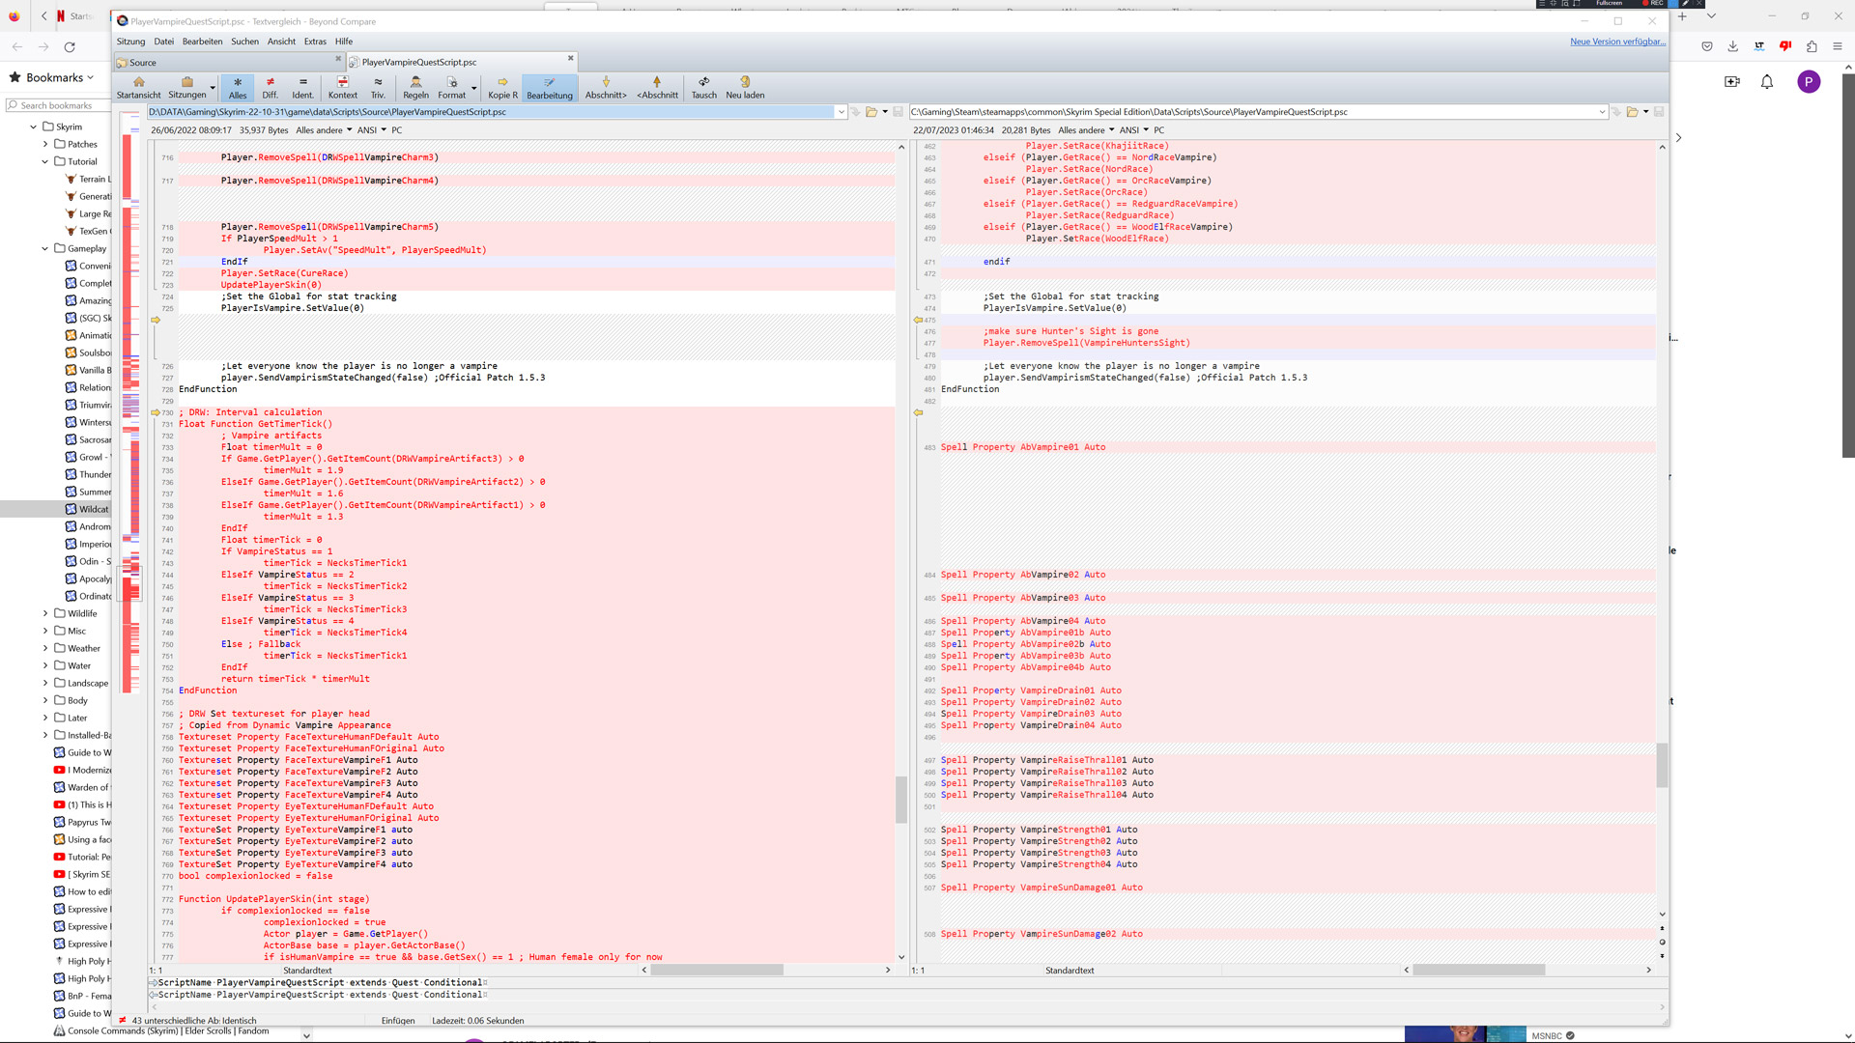Open the Ansicht menu
The image size is (1855, 1043).
click(x=281, y=42)
